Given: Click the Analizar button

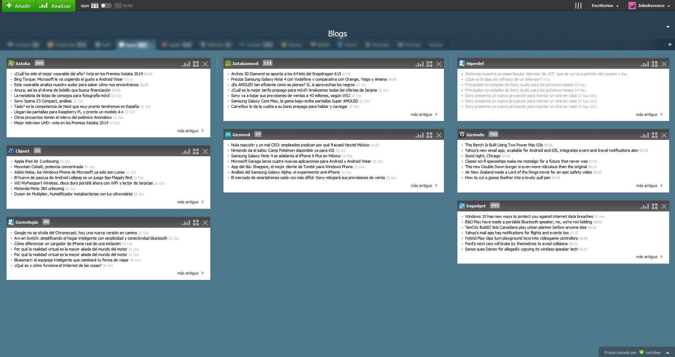Looking at the screenshot, I should [x=55, y=5].
